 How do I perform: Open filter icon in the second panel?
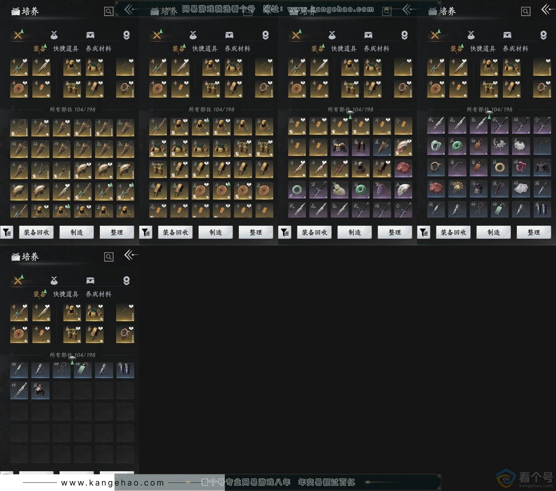coord(145,233)
